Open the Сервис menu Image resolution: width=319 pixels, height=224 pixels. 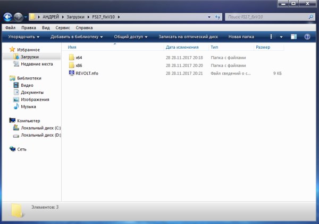pos(63,27)
